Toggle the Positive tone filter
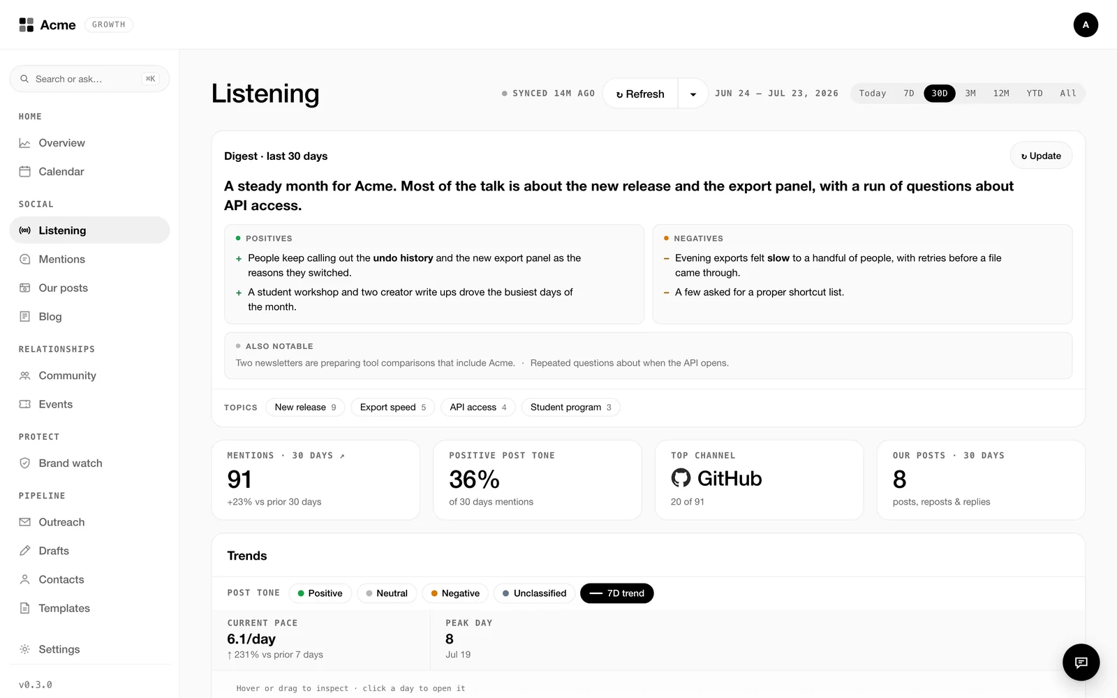 320,593
